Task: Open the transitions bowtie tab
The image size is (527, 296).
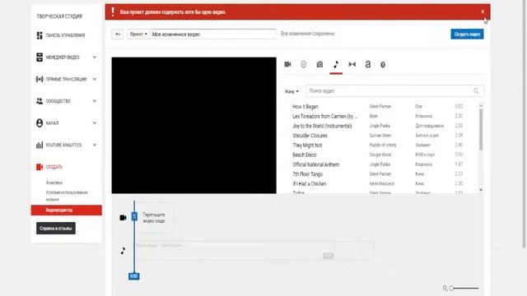Action: 352,64
